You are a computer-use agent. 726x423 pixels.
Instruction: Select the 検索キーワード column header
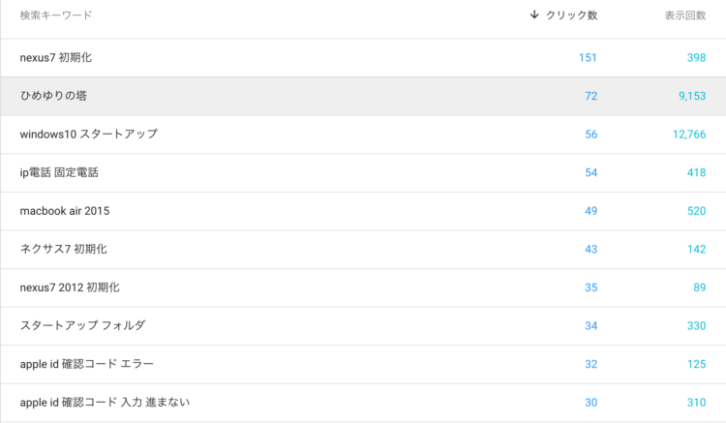tap(56, 15)
